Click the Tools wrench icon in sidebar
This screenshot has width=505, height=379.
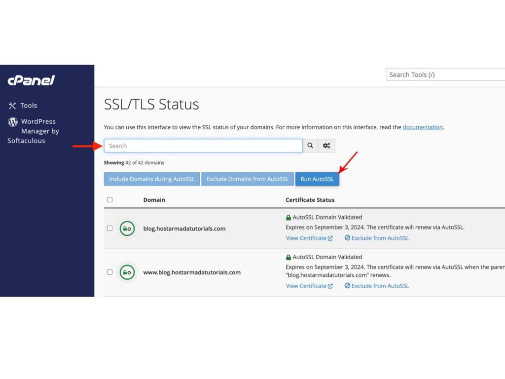[12, 106]
